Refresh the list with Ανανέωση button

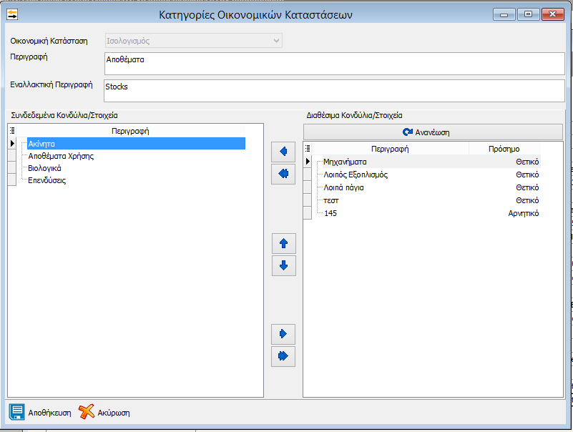click(433, 132)
